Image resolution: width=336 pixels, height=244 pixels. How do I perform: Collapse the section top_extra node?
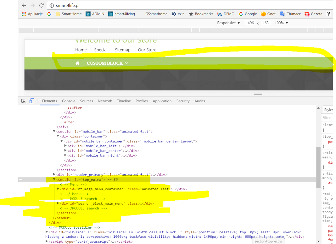[x=54, y=180]
